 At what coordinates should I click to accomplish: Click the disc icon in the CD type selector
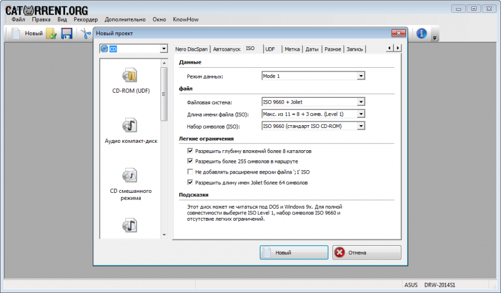click(104, 49)
